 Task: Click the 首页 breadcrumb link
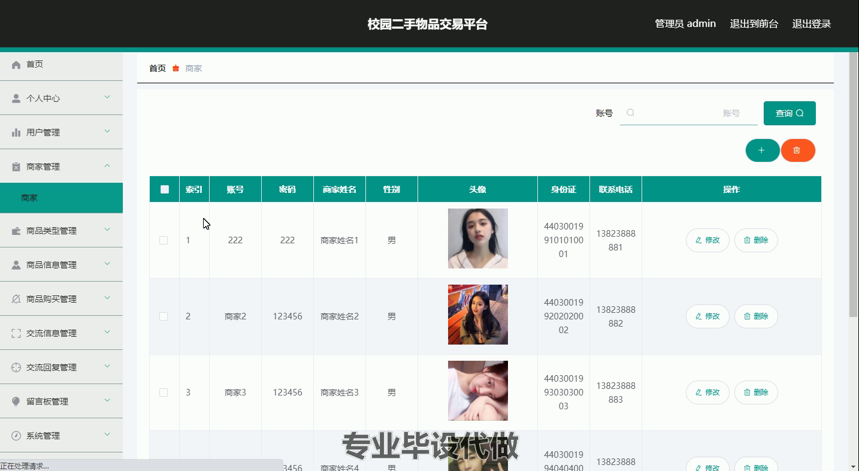tap(158, 68)
